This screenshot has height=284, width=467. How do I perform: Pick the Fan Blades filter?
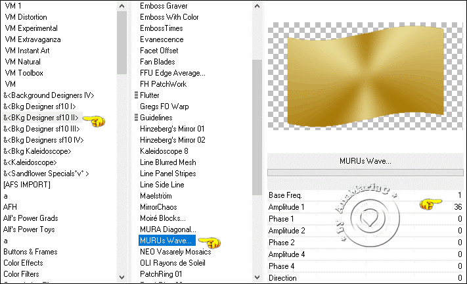tap(158, 62)
